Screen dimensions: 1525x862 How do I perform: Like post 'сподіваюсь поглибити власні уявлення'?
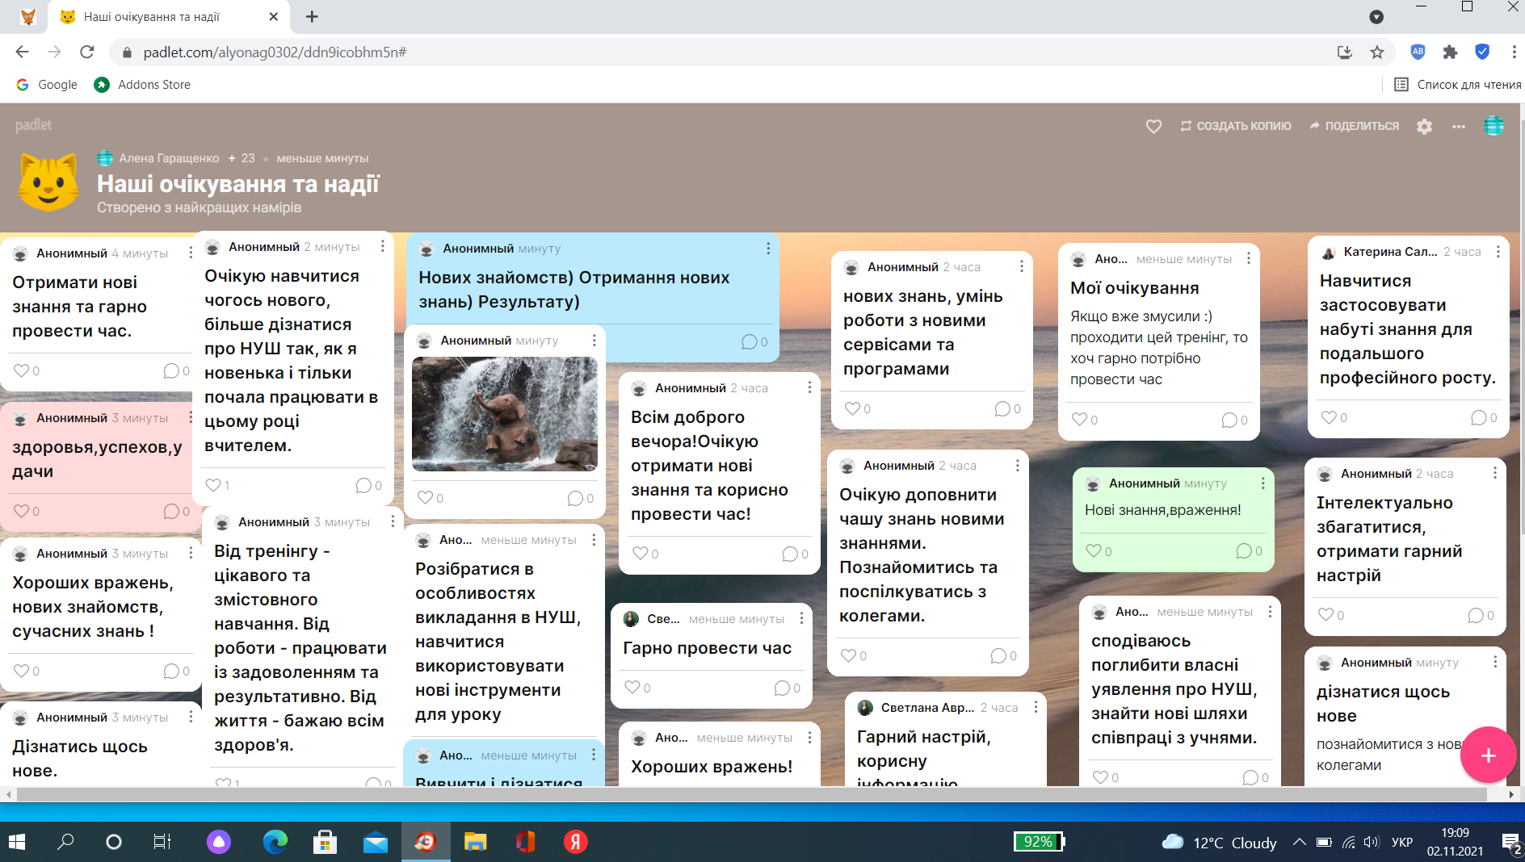[x=1100, y=777]
